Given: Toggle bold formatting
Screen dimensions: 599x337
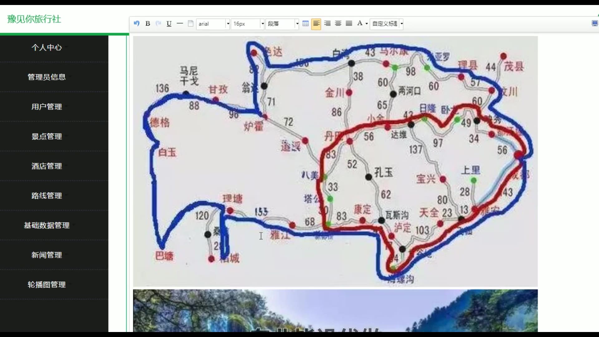Looking at the screenshot, I should point(148,23).
